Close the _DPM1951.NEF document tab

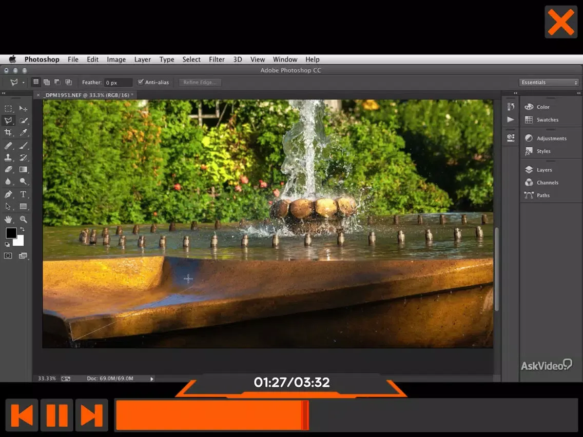(x=38, y=95)
